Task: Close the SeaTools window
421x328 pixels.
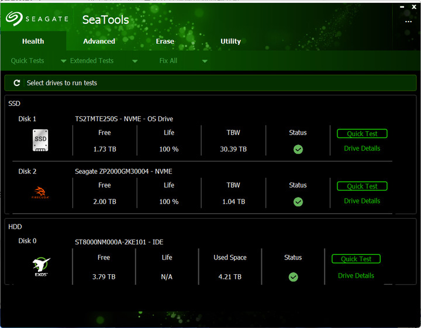Action: point(414,7)
